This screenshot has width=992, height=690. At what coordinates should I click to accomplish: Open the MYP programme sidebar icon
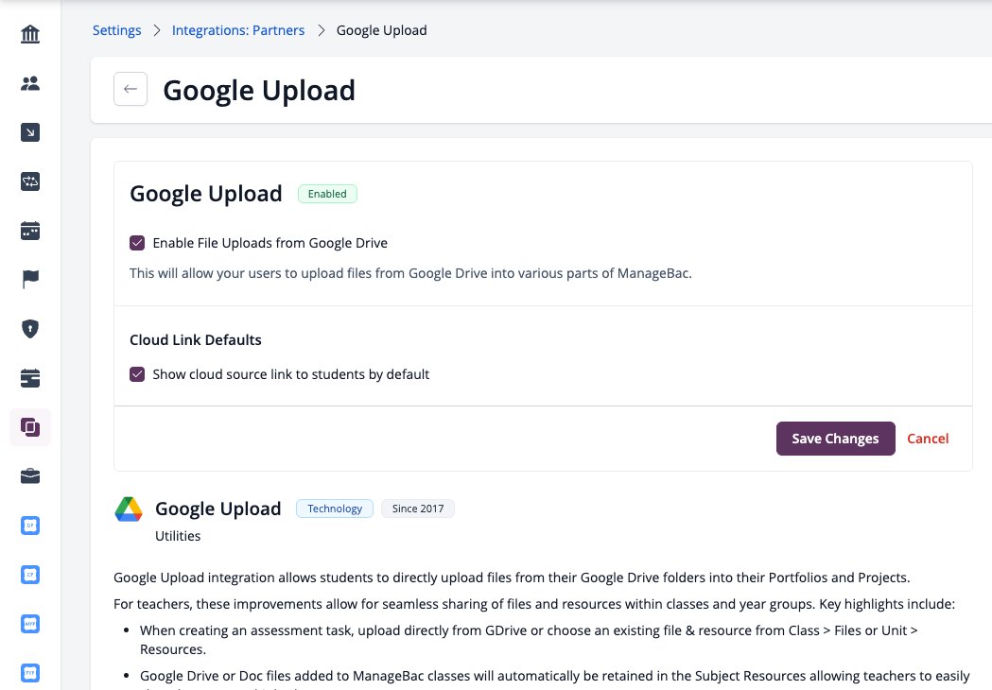pyautogui.click(x=29, y=624)
